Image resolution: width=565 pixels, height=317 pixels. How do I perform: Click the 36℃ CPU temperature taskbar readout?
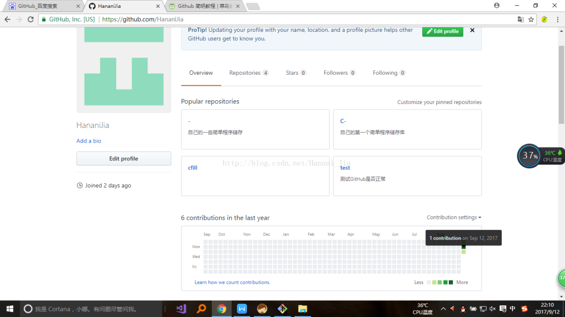422,309
